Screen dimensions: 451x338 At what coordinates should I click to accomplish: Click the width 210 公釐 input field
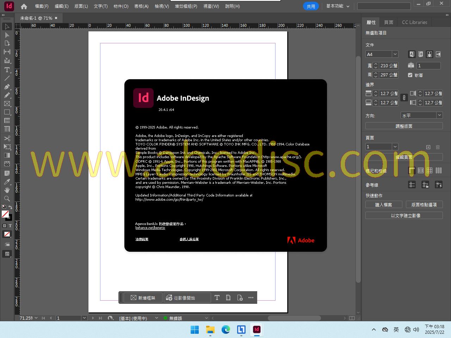click(x=389, y=65)
